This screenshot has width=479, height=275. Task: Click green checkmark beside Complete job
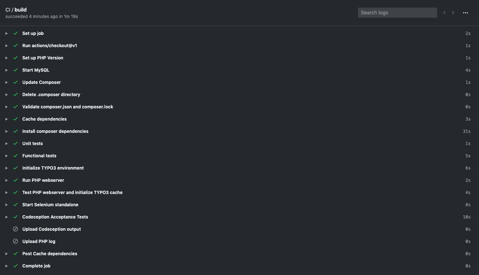click(15, 266)
